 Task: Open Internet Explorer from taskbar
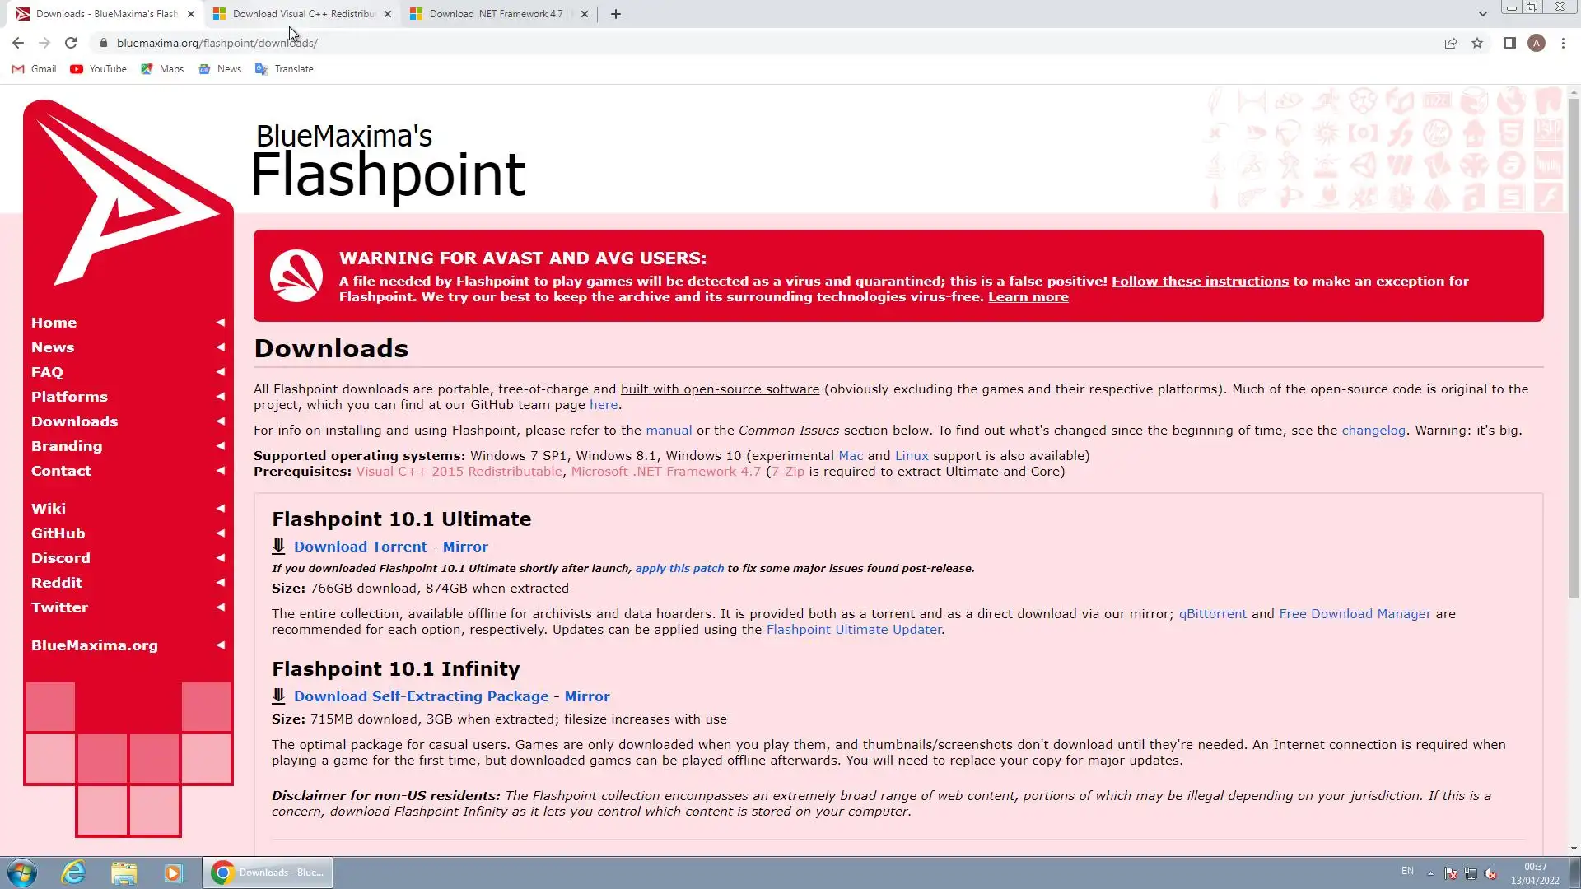[74, 873]
